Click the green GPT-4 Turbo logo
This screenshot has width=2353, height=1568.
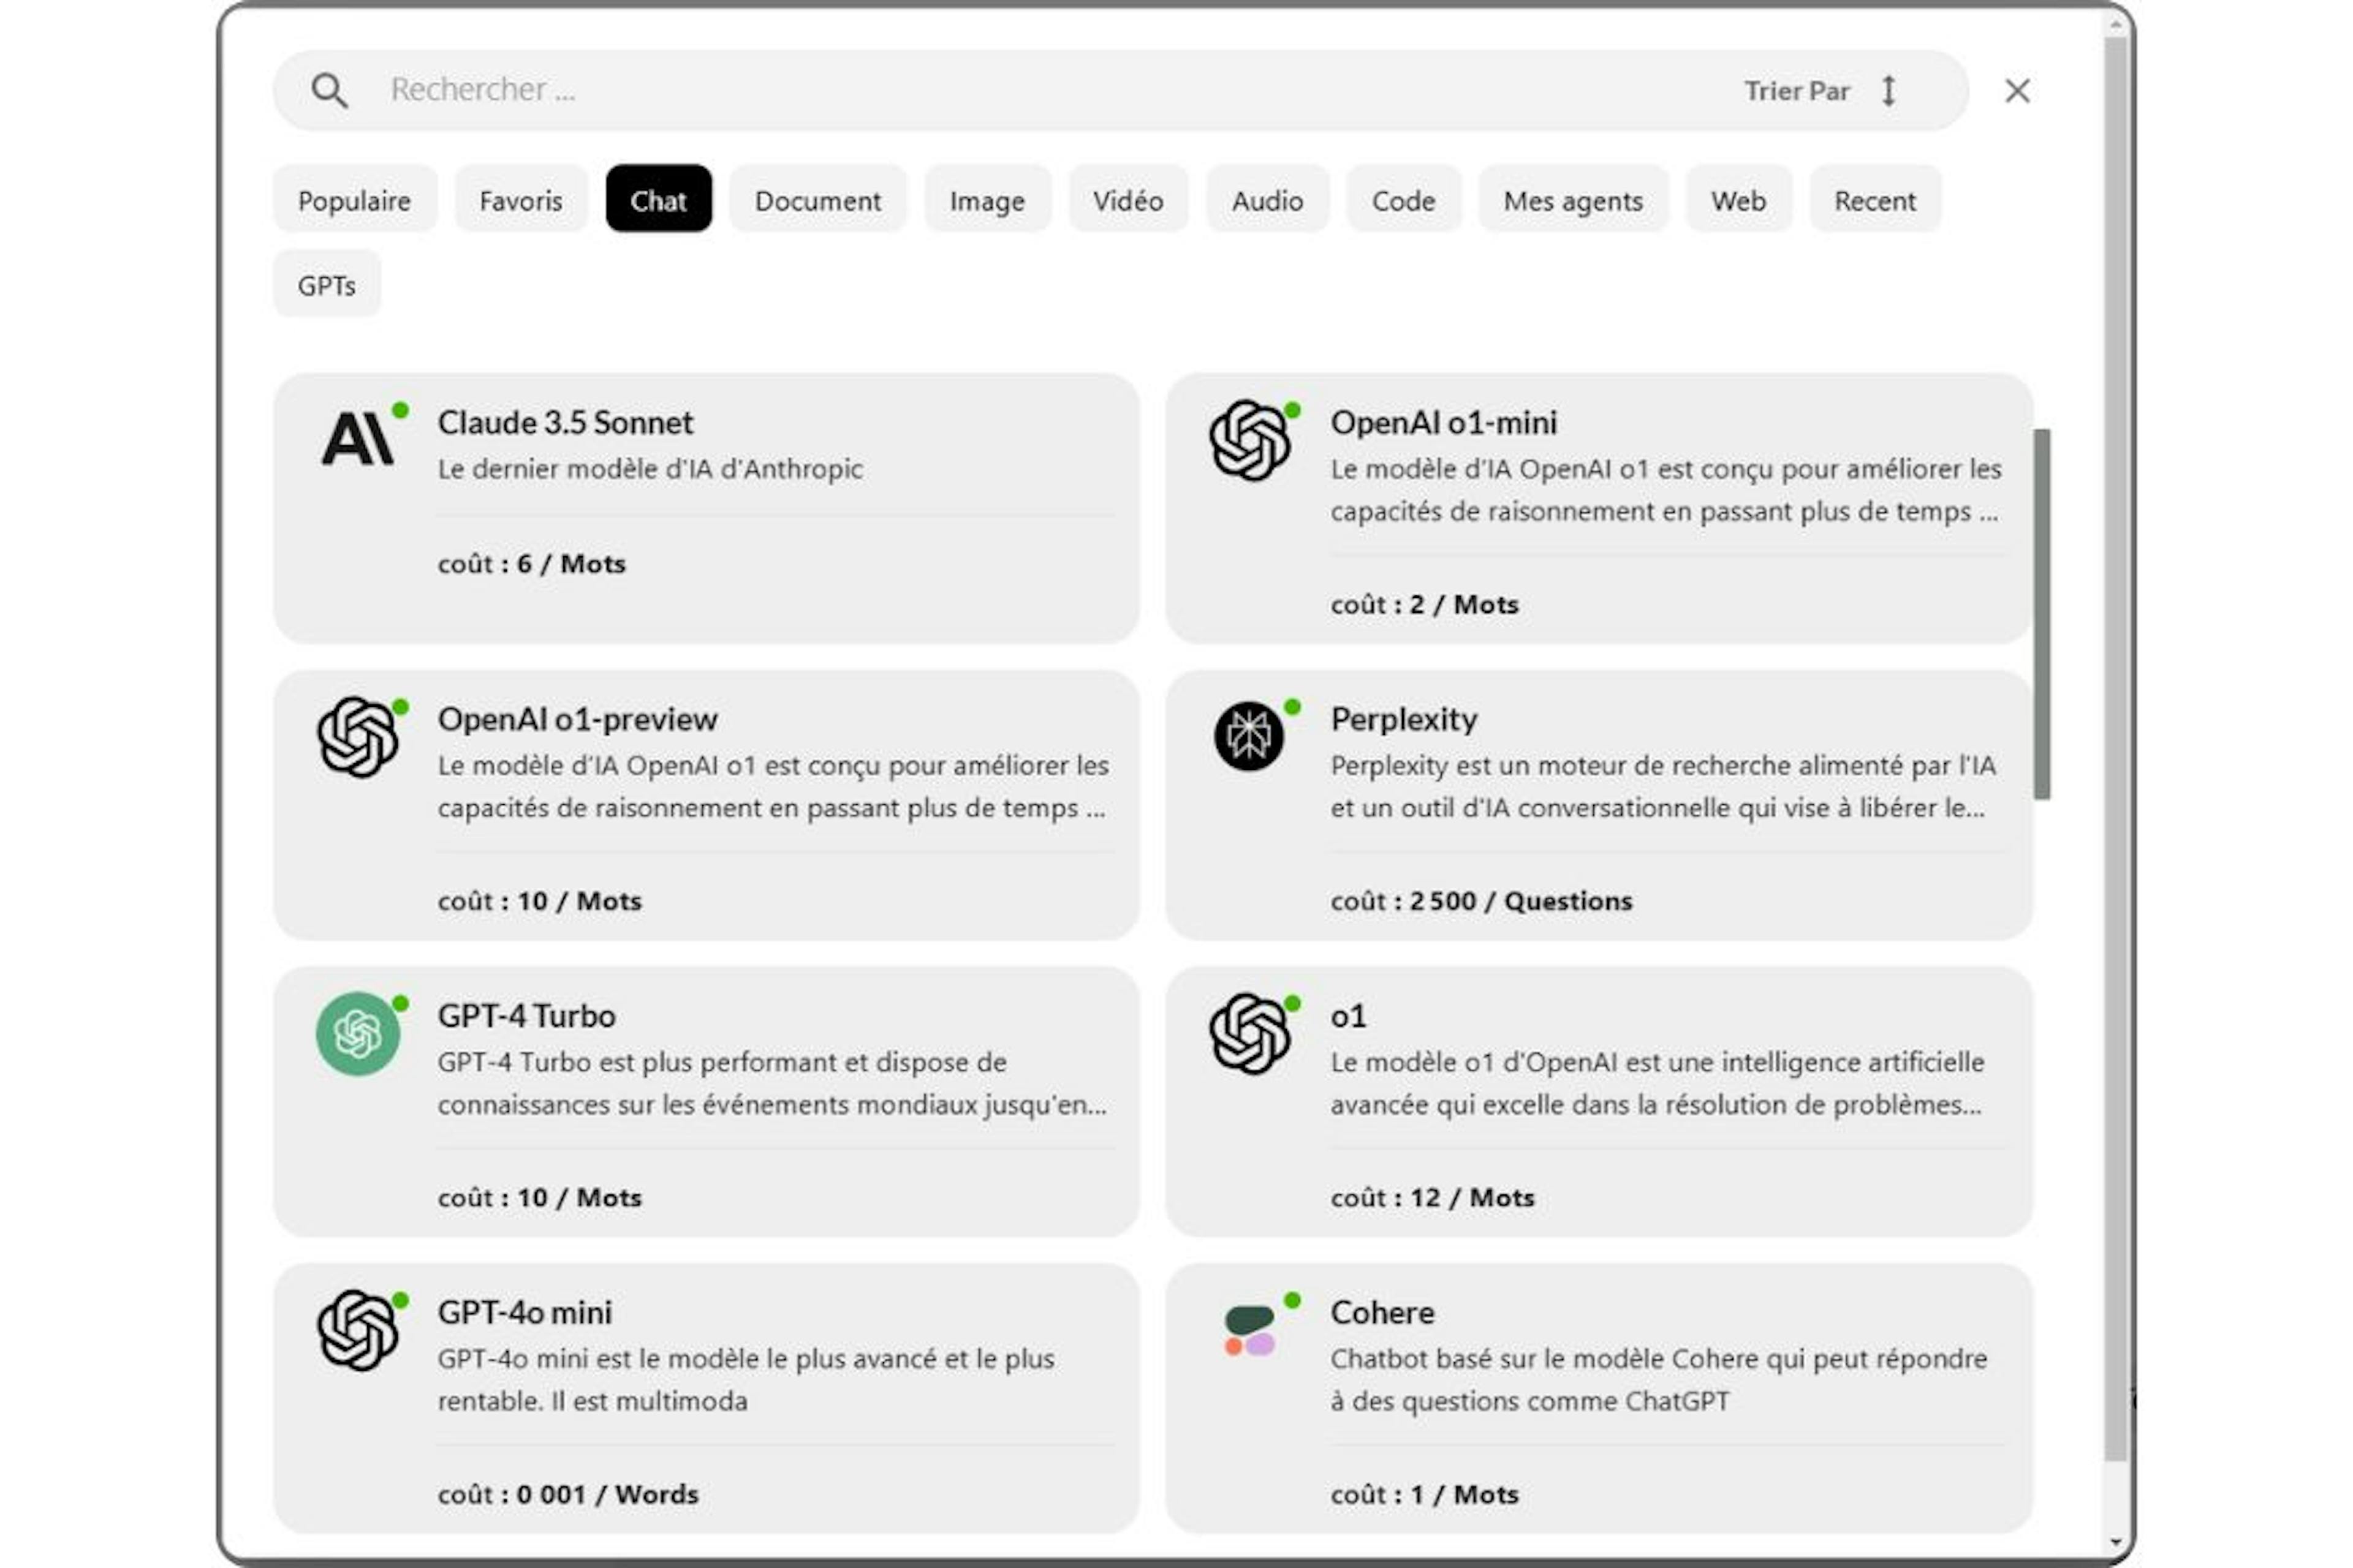[x=357, y=1034]
